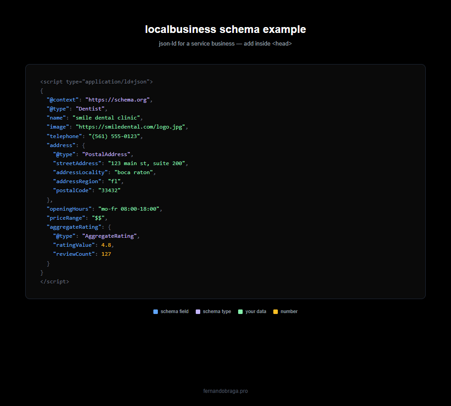Click the opening script tag line
Viewport: 451px width, 406px height.
coord(97,82)
